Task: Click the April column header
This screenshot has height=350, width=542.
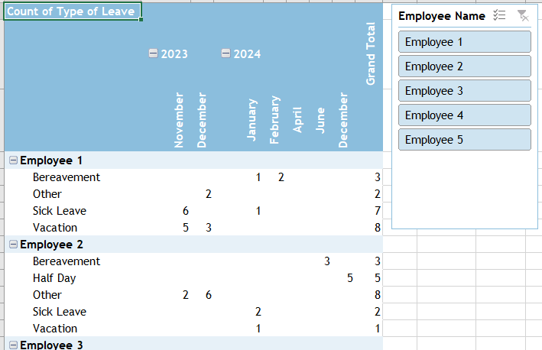Action: click(x=297, y=120)
